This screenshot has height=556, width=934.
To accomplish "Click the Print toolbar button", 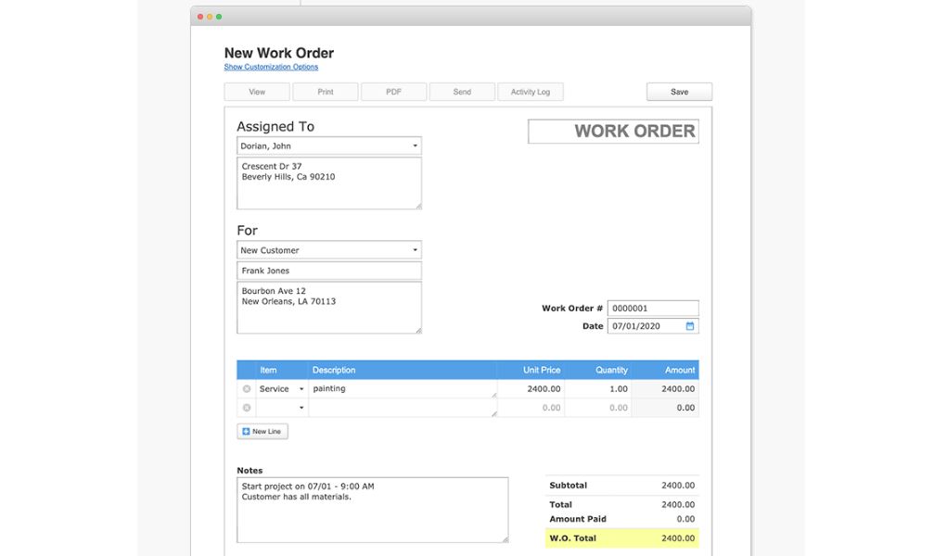I will click(325, 91).
